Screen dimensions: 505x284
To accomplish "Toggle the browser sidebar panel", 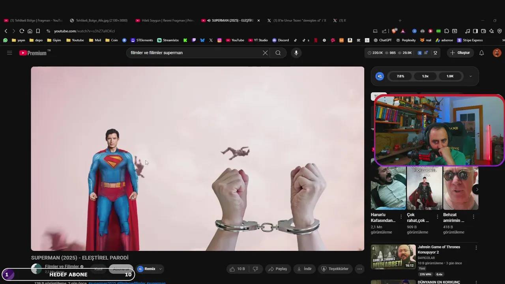I will 475,31.
